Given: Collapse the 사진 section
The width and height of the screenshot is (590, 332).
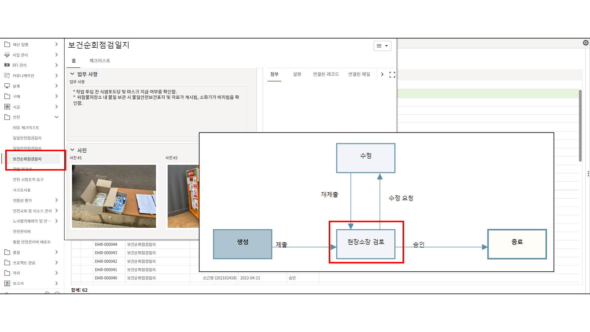Looking at the screenshot, I should pos(72,150).
